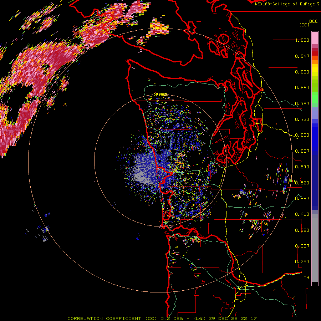321x321 pixels.
Task: Click the 22:17 timestamp in the caption
Action: tap(249, 319)
